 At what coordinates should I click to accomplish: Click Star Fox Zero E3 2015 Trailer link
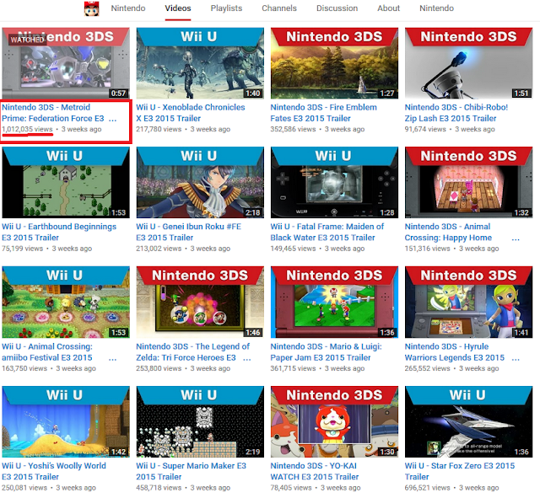(460, 472)
